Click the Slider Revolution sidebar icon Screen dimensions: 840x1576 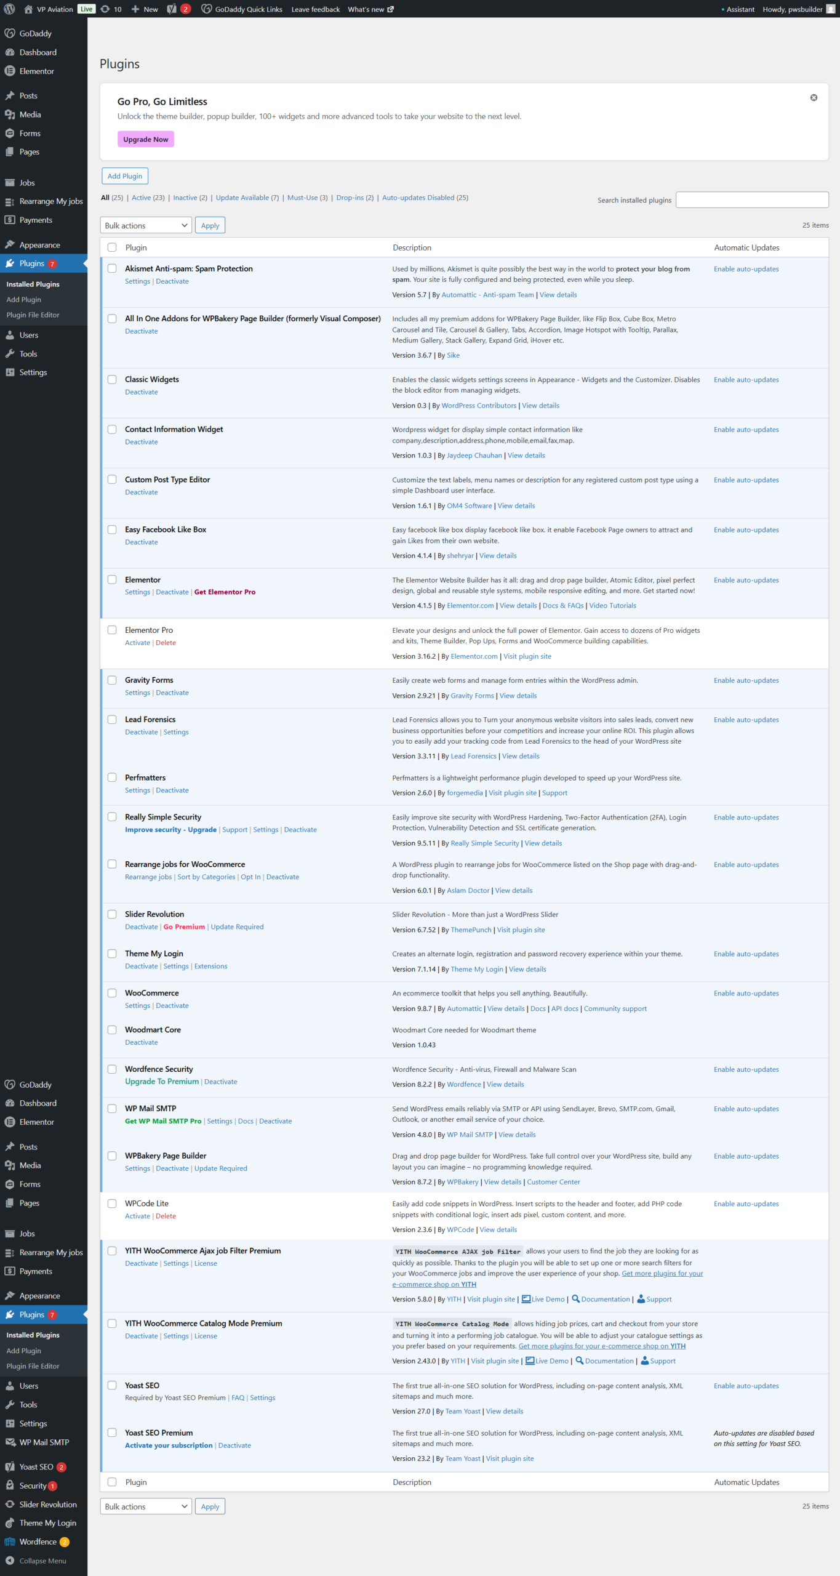pyautogui.click(x=10, y=1505)
